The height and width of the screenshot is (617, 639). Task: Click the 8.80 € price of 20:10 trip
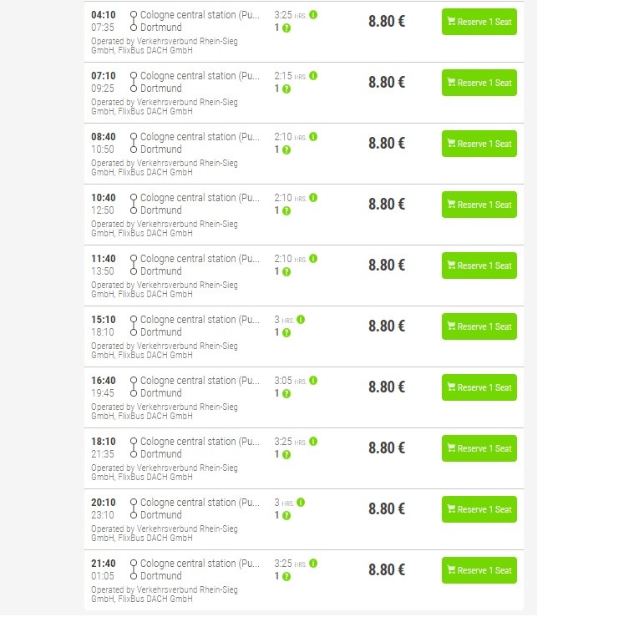point(387,509)
